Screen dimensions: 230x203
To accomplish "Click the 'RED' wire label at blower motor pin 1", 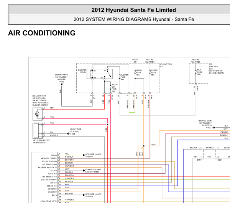I will (52, 108).
